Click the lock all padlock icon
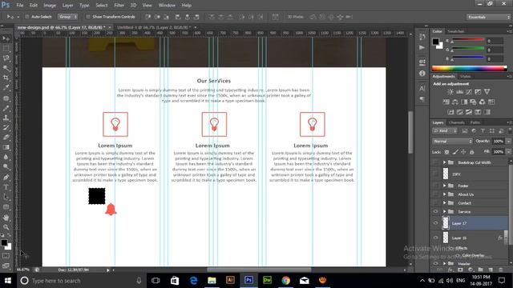The image size is (513, 288). coord(472,152)
